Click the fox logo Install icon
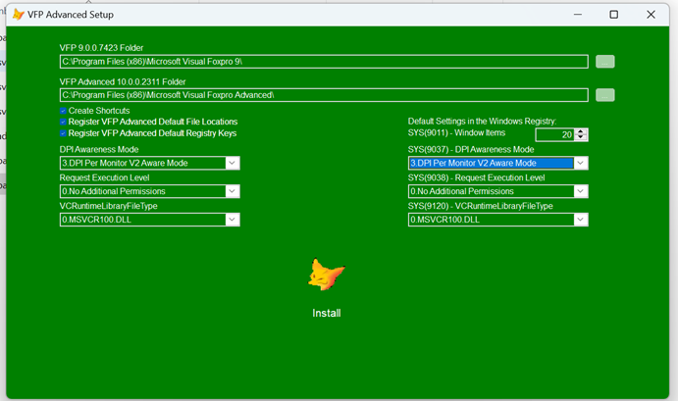The width and height of the screenshot is (678, 401). [327, 275]
